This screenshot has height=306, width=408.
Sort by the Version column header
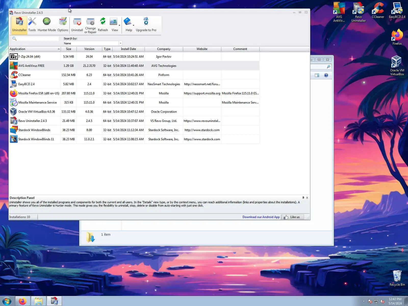click(x=89, y=49)
